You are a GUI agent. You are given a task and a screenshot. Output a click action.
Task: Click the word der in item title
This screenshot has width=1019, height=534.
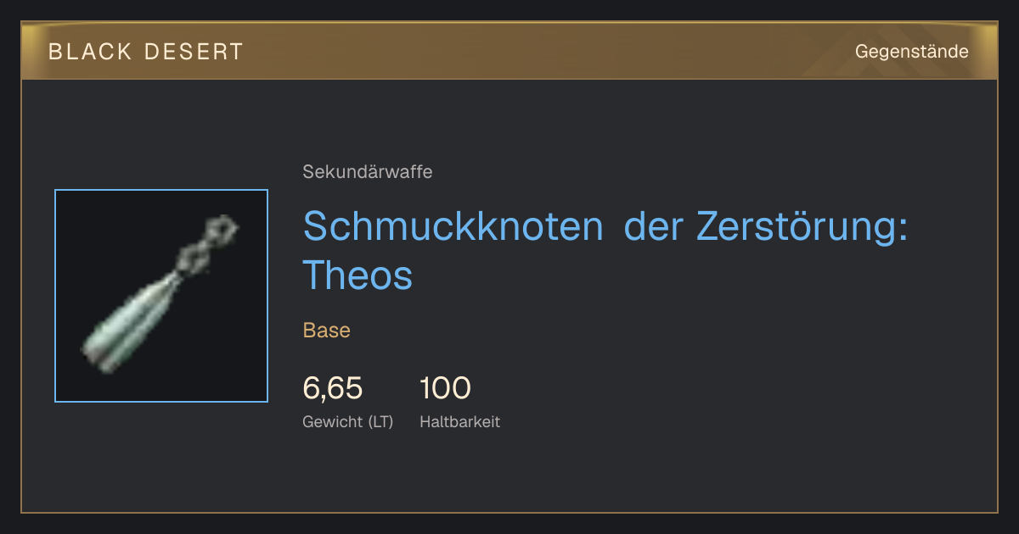[x=654, y=225]
